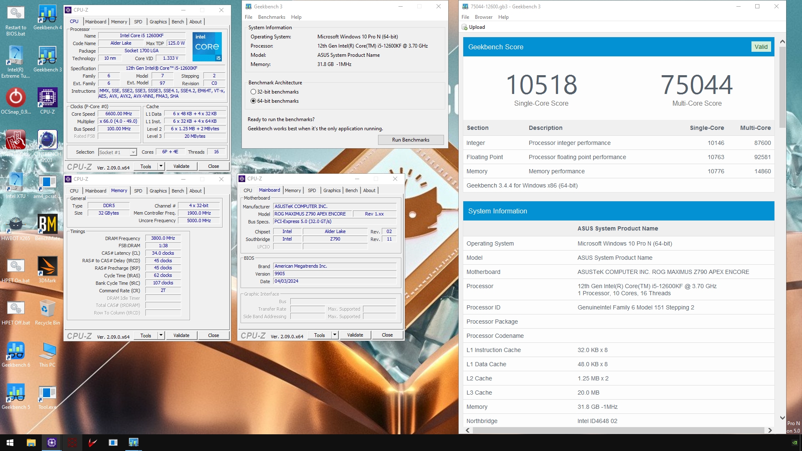
Task: Click Tools button in top CPU-Z window
Action: click(x=146, y=166)
